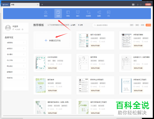Open the 求职套装三页简历 blue-bordered thumbnail
The height and width of the screenshot is (119, 154).
126,85
